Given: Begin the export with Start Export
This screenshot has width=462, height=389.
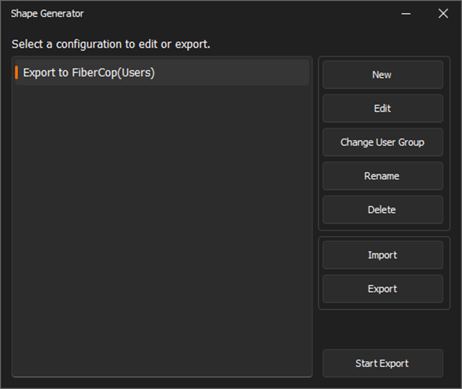Looking at the screenshot, I should coord(383,363).
